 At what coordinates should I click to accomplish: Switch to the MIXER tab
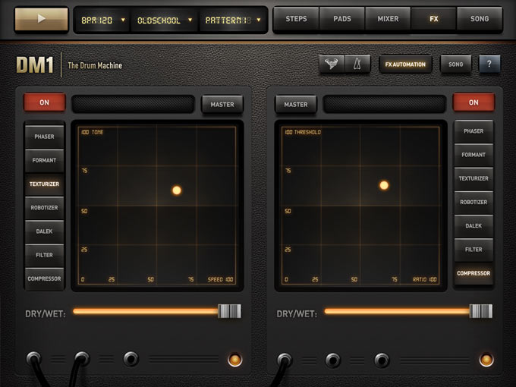point(388,19)
